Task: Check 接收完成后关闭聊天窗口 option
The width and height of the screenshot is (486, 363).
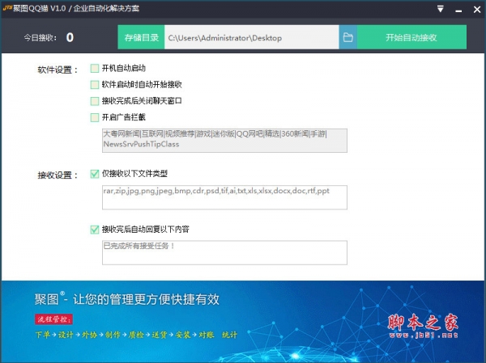Action: (96, 101)
